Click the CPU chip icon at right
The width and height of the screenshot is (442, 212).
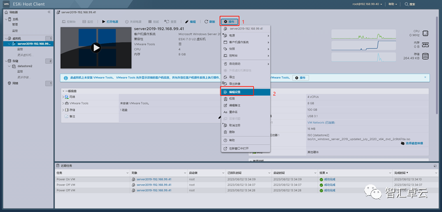pos(425,33)
